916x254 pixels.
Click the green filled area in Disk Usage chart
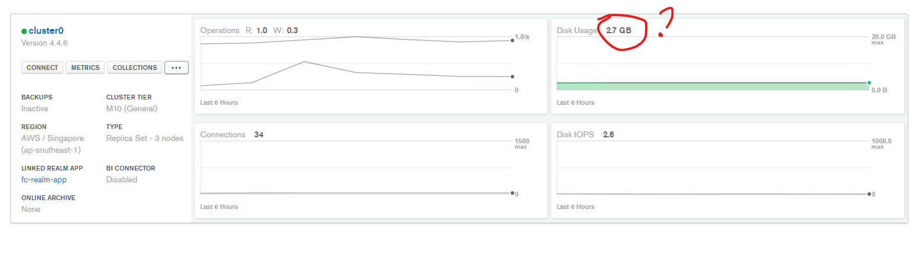[710, 86]
